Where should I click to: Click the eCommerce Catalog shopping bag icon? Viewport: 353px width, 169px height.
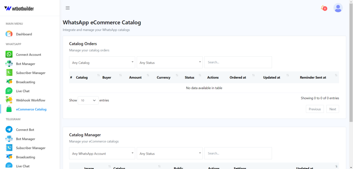click(x=9, y=109)
